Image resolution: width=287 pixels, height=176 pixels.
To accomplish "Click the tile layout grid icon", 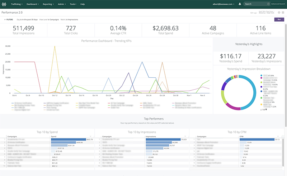I will (x=283, y=13).
